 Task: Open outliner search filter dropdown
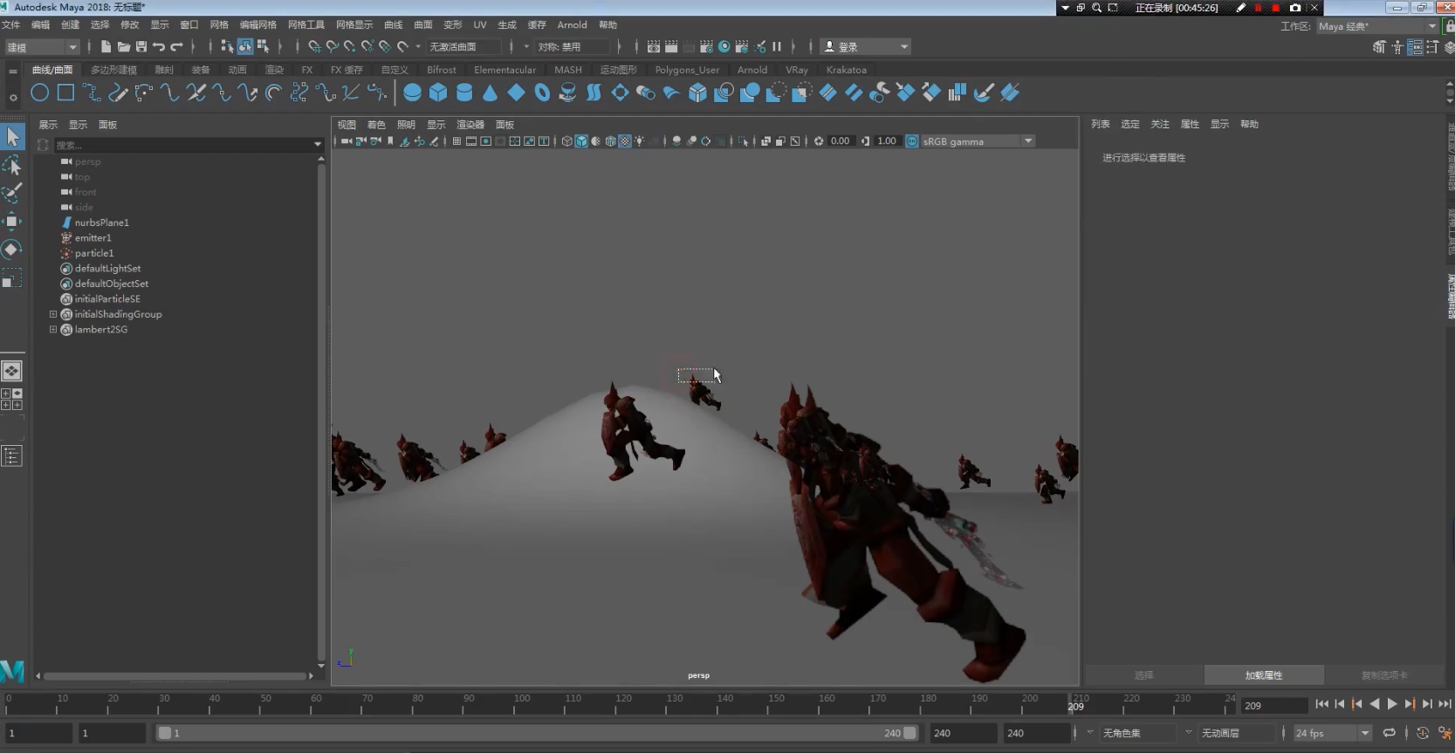point(318,145)
